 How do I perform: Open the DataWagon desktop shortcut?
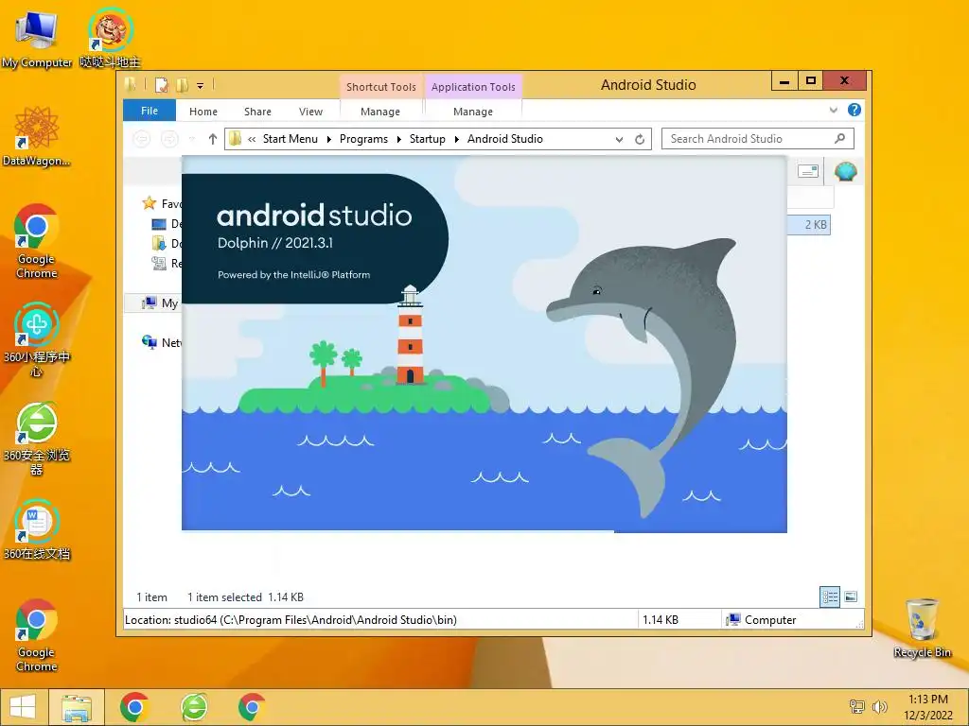click(x=37, y=136)
